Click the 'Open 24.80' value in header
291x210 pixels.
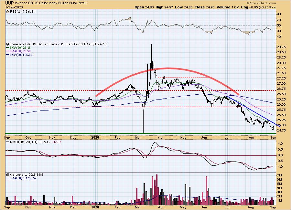144,7
